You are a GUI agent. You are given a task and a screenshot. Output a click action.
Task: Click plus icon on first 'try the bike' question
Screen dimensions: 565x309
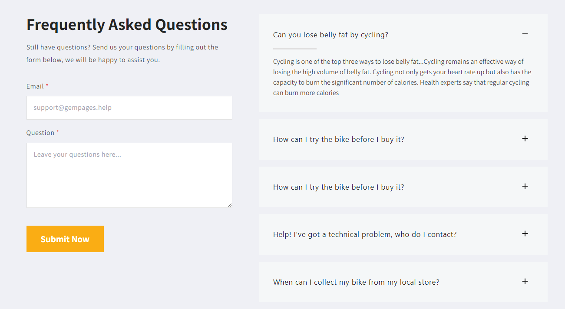525,138
